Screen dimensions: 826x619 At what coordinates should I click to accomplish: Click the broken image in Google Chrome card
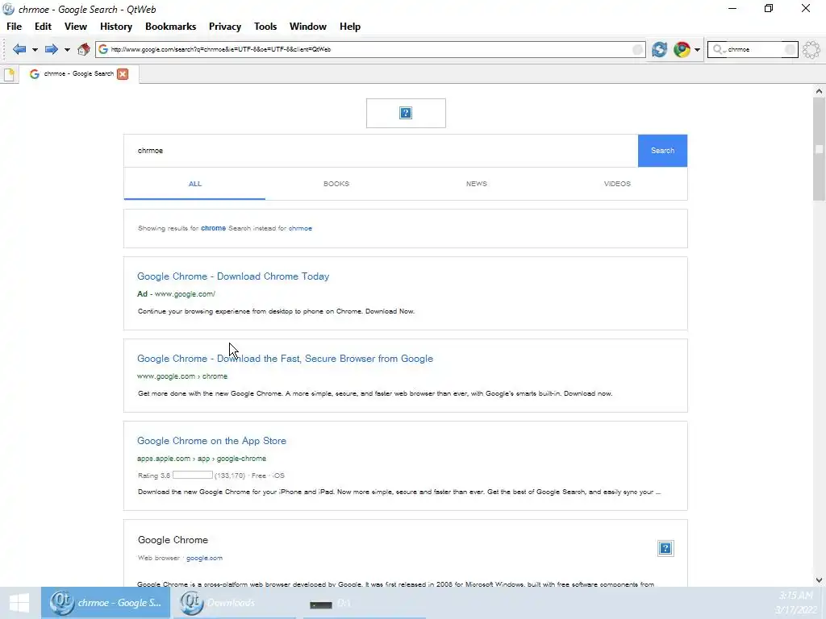pyautogui.click(x=665, y=548)
